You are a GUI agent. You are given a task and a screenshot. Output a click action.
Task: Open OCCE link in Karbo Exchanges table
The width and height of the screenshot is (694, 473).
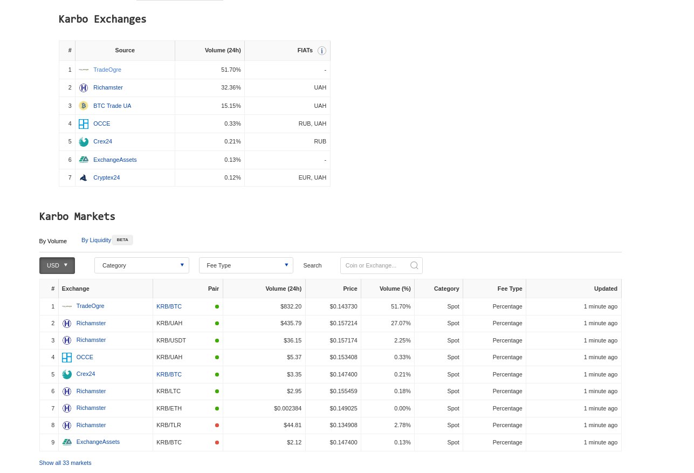point(102,124)
